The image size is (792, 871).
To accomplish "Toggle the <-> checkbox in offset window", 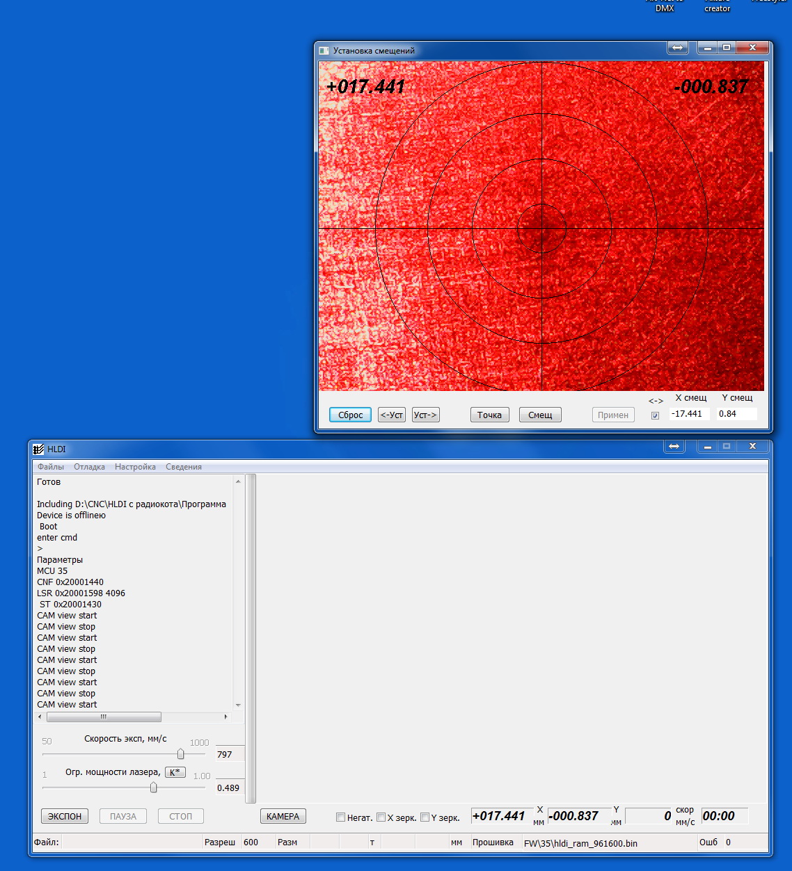I will (655, 415).
